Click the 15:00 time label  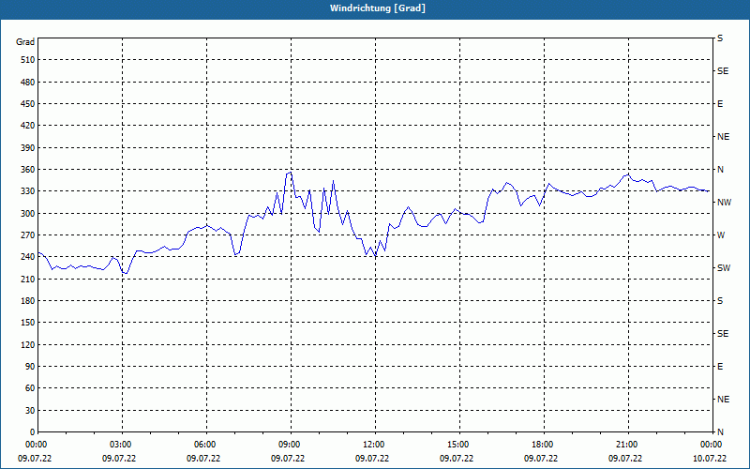pyautogui.click(x=457, y=444)
